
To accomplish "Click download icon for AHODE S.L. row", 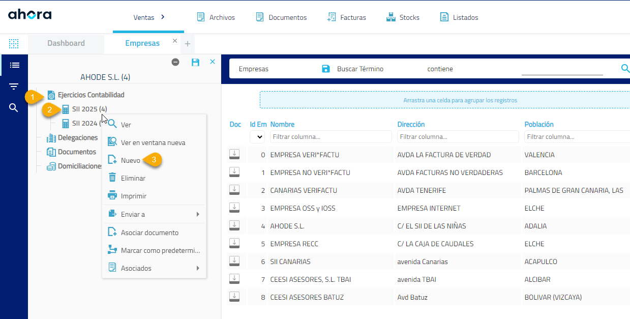I will [234, 225].
